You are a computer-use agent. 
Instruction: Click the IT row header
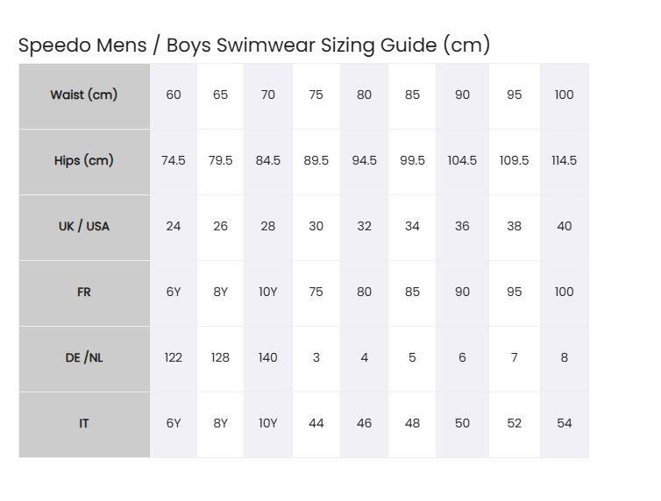pos(84,423)
